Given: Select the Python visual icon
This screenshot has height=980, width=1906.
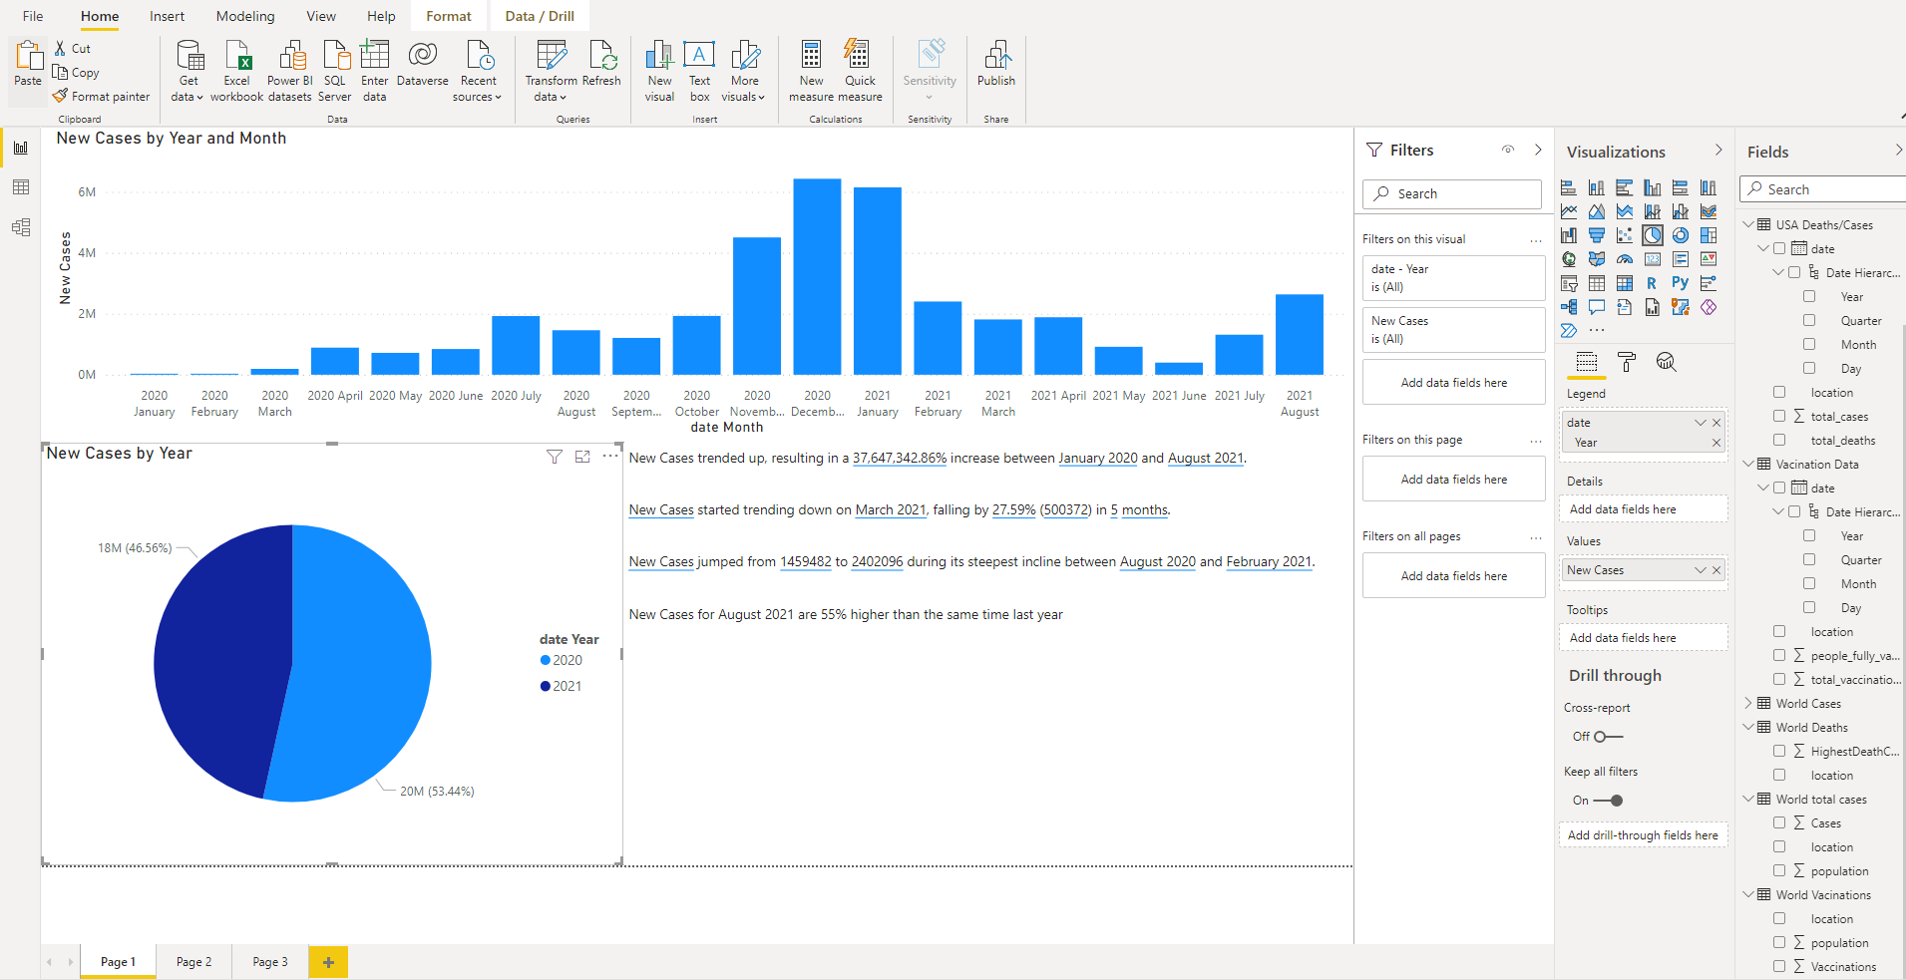Looking at the screenshot, I should 1681,283.
